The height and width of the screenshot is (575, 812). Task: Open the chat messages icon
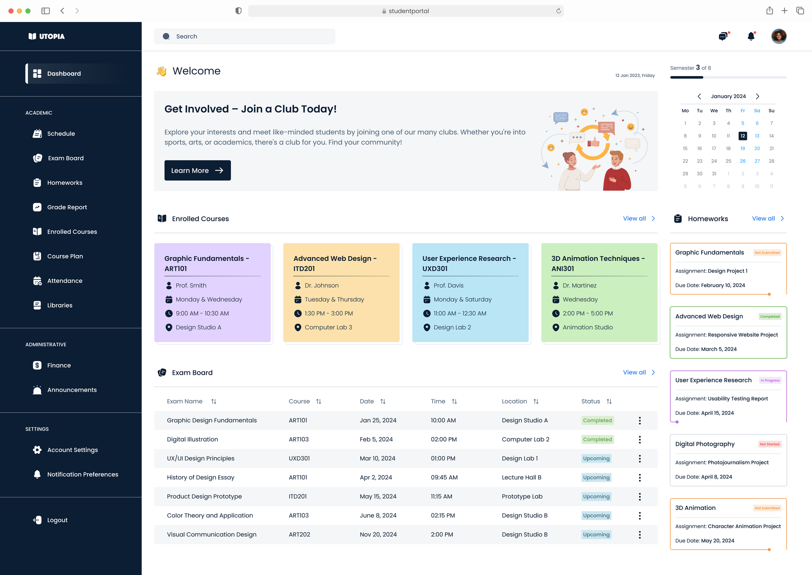click(x=724, y=36)
